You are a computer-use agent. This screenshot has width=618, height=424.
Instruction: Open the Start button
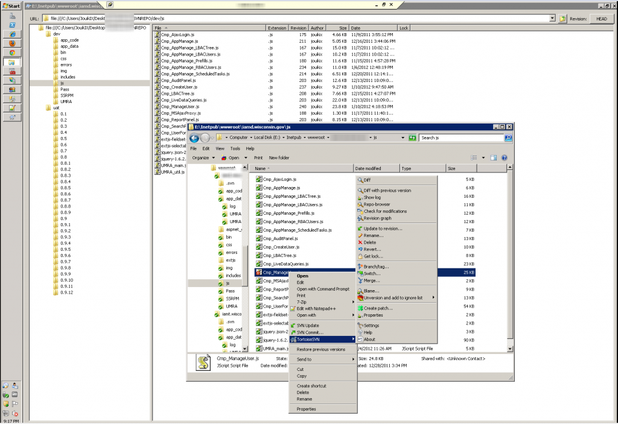point(11,6)
